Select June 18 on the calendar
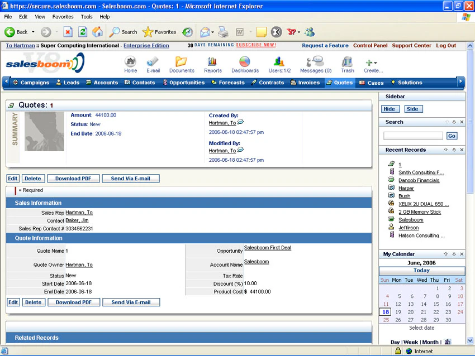Viewport: 475px width, 356px height. coord(384,312)
